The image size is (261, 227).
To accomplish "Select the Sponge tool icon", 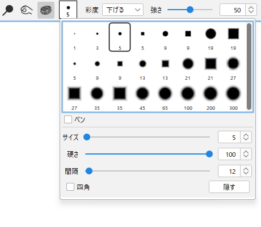I will click(x=46, y=10).
